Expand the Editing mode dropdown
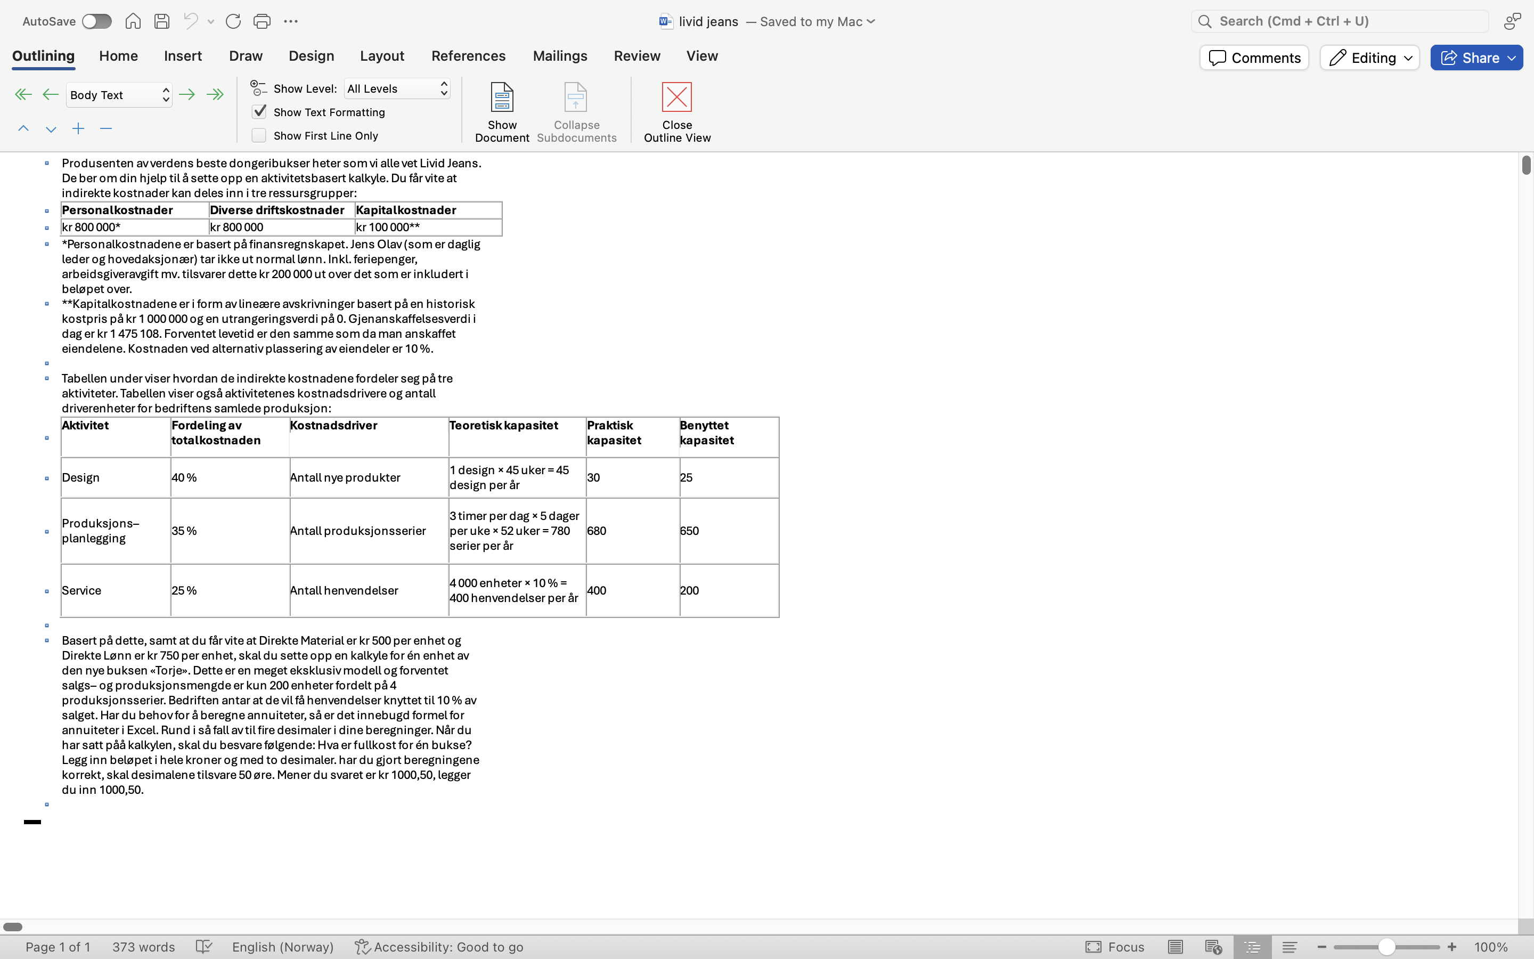The image size is (1534, 959). tap(1369, 58)
